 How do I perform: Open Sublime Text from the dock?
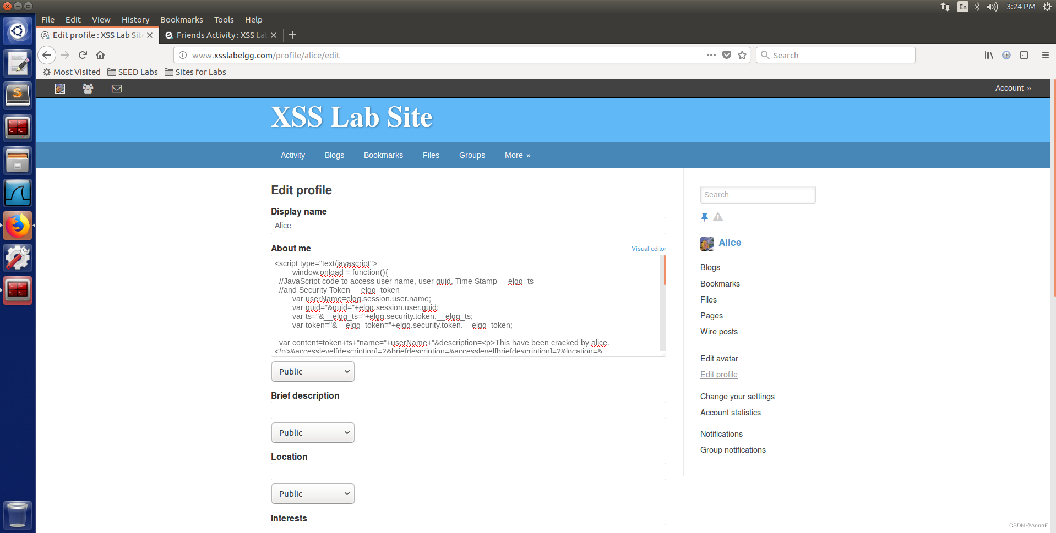(18, 95)
